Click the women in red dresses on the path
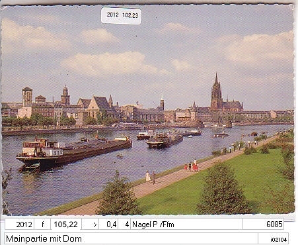The image size is (298, 245). coord(192,166)
